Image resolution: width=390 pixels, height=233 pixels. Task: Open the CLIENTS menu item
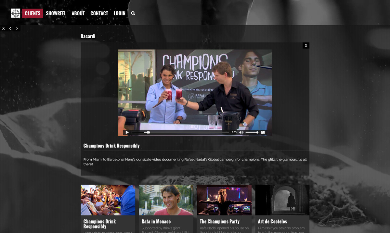pos(32,13)
